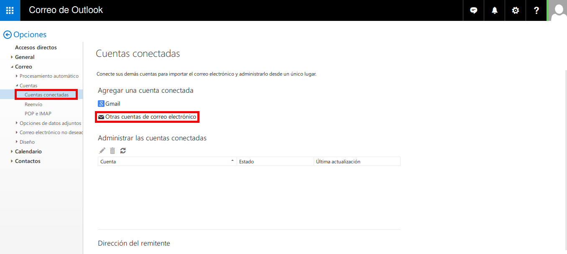
Task: Click the Correo de Outlook title
Action: pyautogui.click(x=66, y=10)
